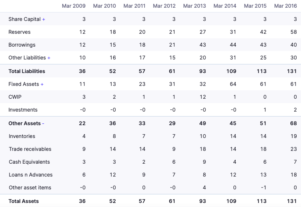Click the Investments row label

[23, 110]
